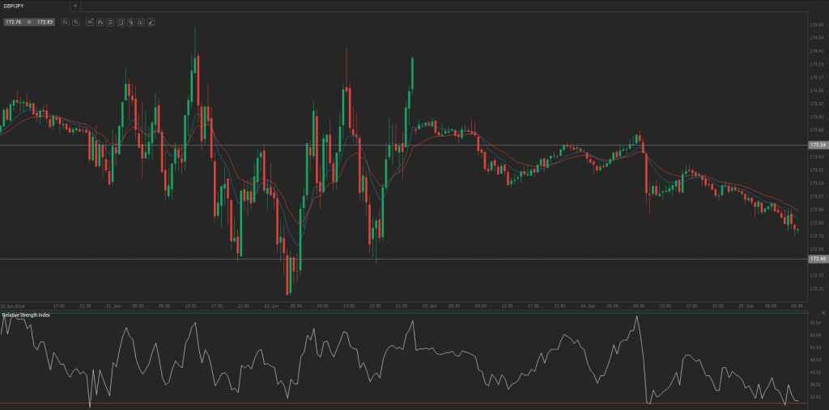Click the 60.00 level on RSI scale

click(817, 335)
